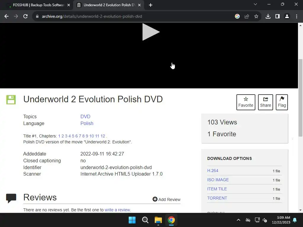
Task: Open Chrome three-dot menu
Action: tap(296, 17)
